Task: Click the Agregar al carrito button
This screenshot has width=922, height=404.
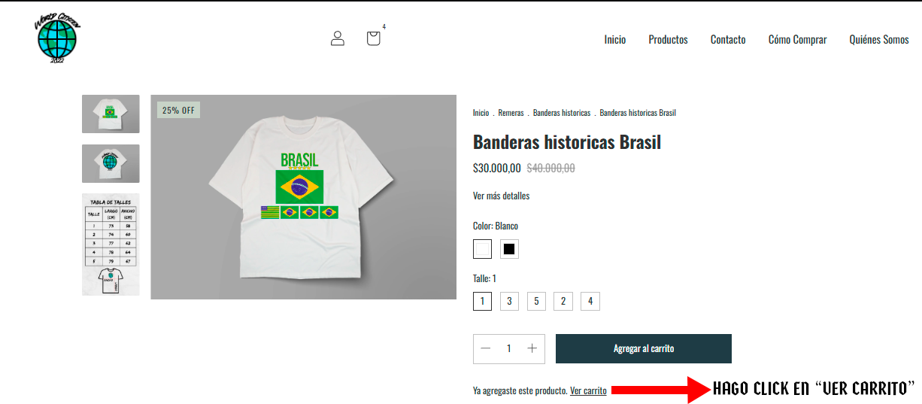Action: pos(644,348)
